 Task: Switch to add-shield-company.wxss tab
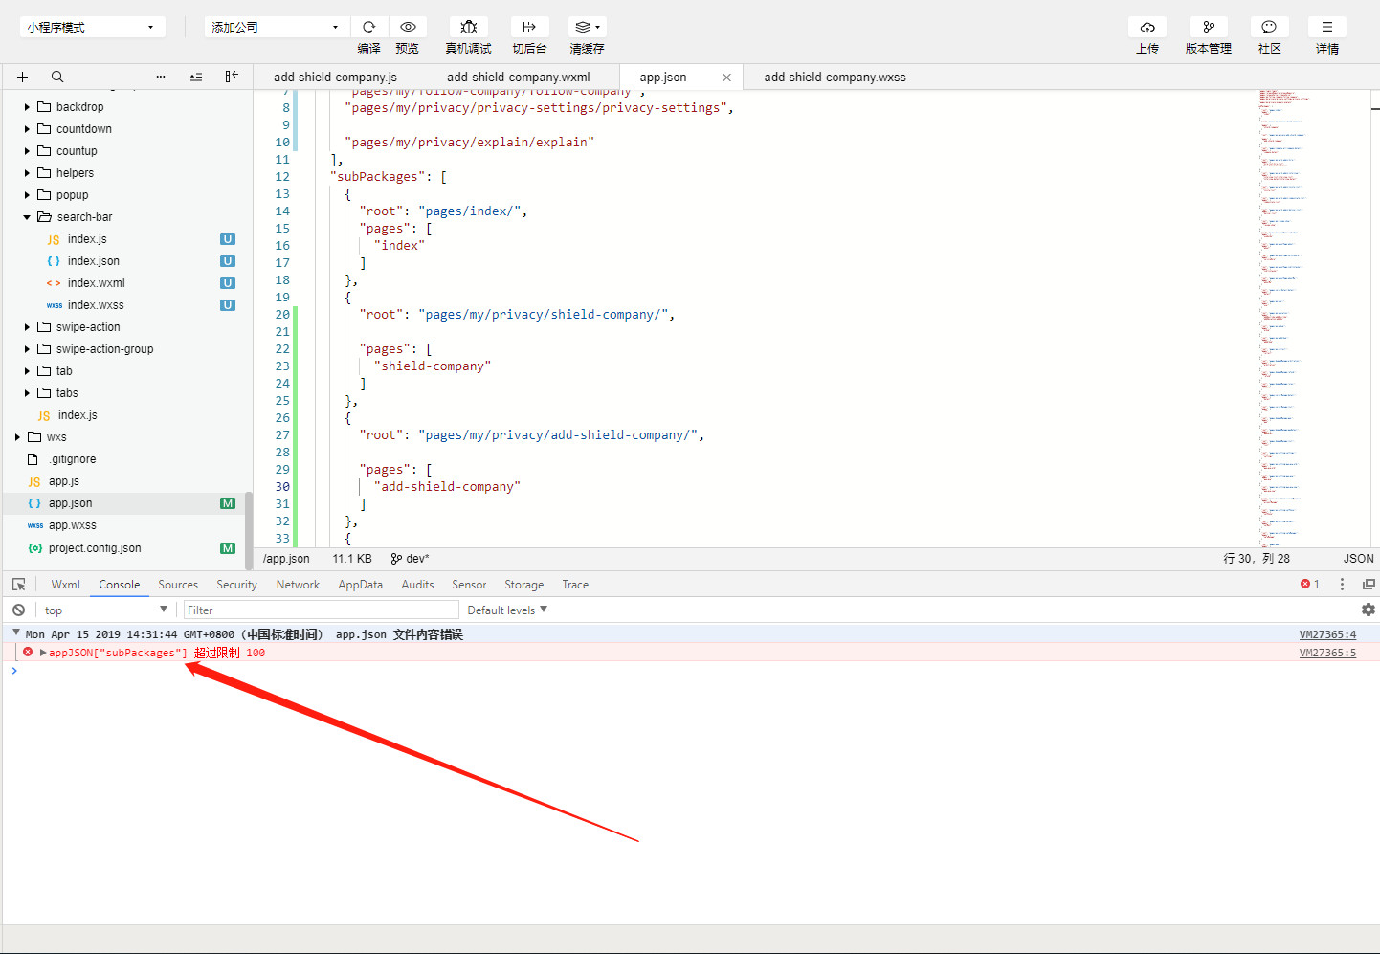(835, 78)
